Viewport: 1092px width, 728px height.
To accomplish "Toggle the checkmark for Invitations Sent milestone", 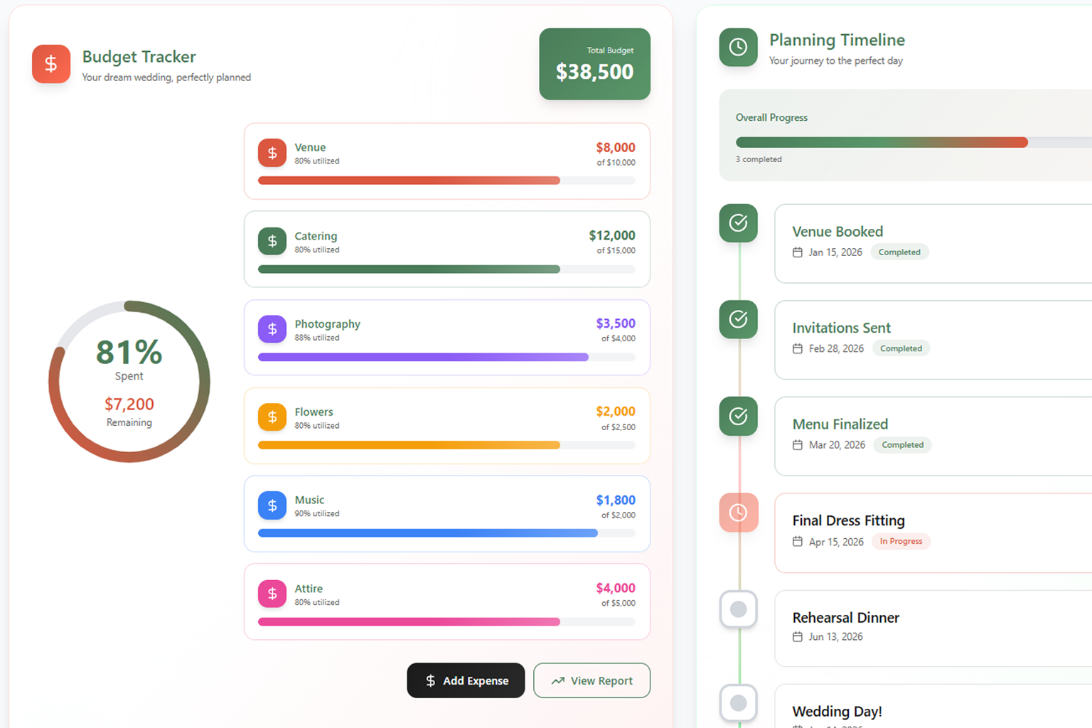I will click(x=738, y=320).
